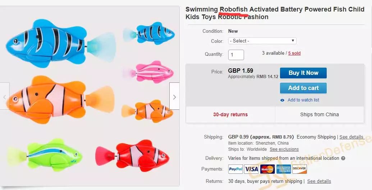
Task: Show next product image with right arrow
Action: 174,96
